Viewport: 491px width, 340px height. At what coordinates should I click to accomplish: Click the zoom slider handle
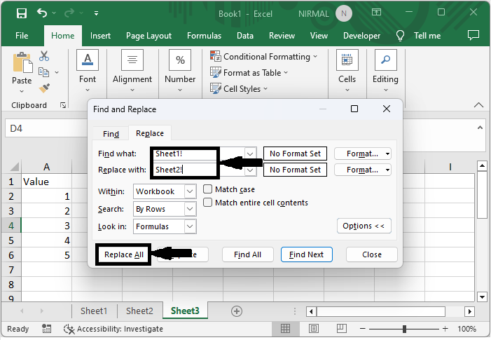(404, 329)
